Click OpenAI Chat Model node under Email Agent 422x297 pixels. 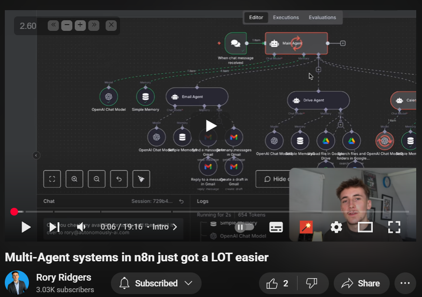pos(157,137)
